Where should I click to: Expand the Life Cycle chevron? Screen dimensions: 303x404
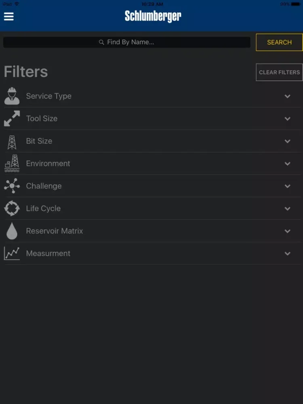(x=287, y=208)
